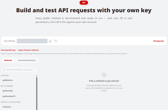Click the 'Your API key' label

click(9, 41)
